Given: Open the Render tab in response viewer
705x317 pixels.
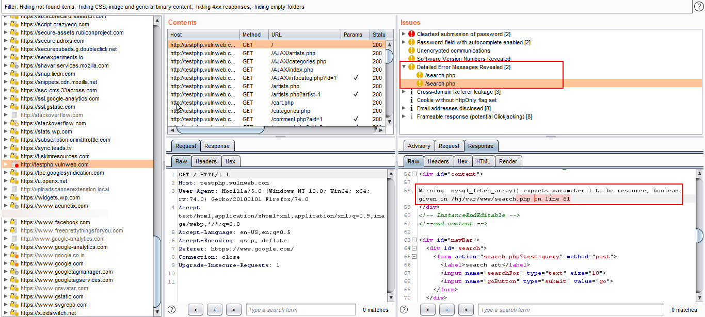Looking at the screenshot, I should pyautogui.click(x=508, y=161).
